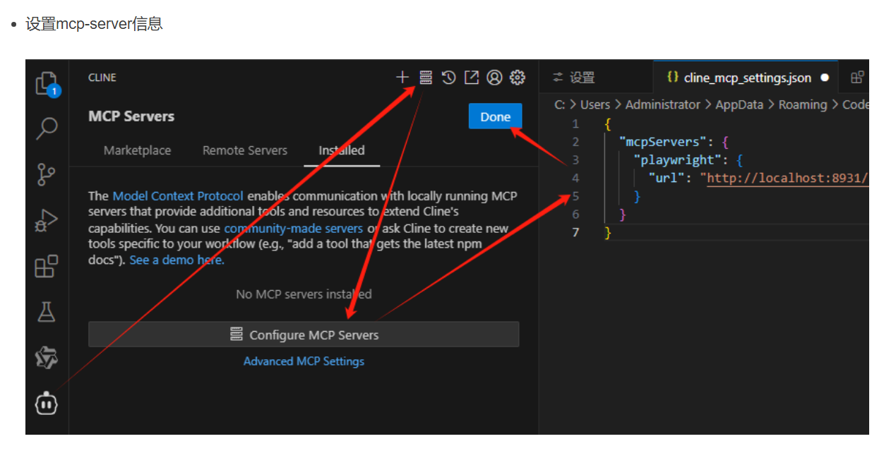Open the Extensions view
Viewport: 896px width, 458px height.
coord(46,266)
